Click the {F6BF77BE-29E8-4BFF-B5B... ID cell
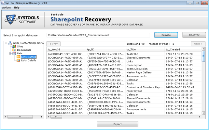Viewport: 209px width, 130px height. (x=105, y=76)
